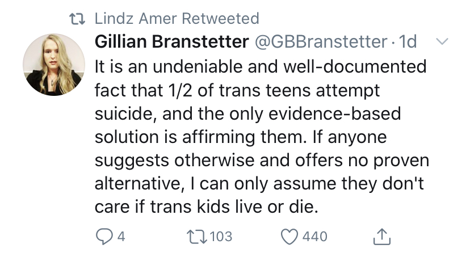Viewport: 470px width, 257px height.
Task: Click the reply count 4
Action: pyautogui.click(x=121, y=237)
